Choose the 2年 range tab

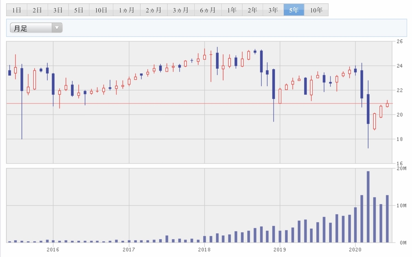(x=252, y=10)
